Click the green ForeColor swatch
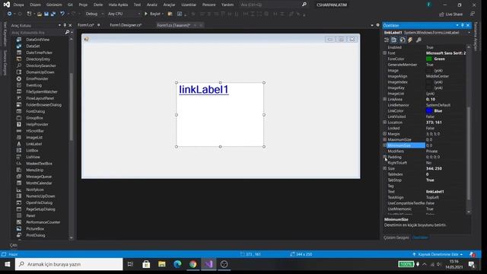 click(x=429, y=59)
